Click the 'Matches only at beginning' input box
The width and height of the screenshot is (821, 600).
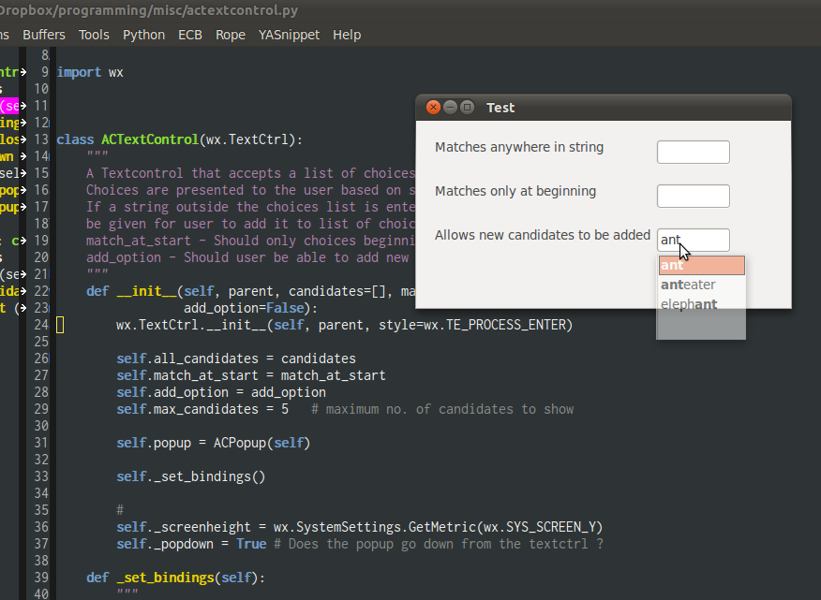[693, 196]
